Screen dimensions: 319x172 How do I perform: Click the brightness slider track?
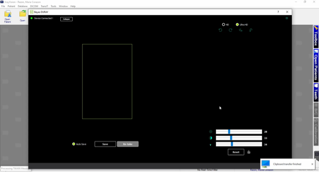[x=239, y=132]
